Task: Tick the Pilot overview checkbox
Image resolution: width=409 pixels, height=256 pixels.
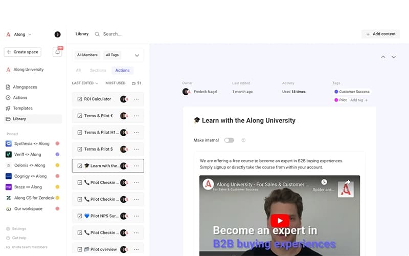Action: pyautogui.click(x=80, y=249)
